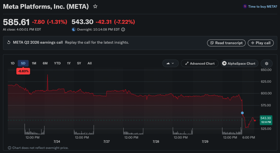Select the 1D time range
Image resolution: width=280 pixels, height=153 pixels.
click(x=13, y=63)
